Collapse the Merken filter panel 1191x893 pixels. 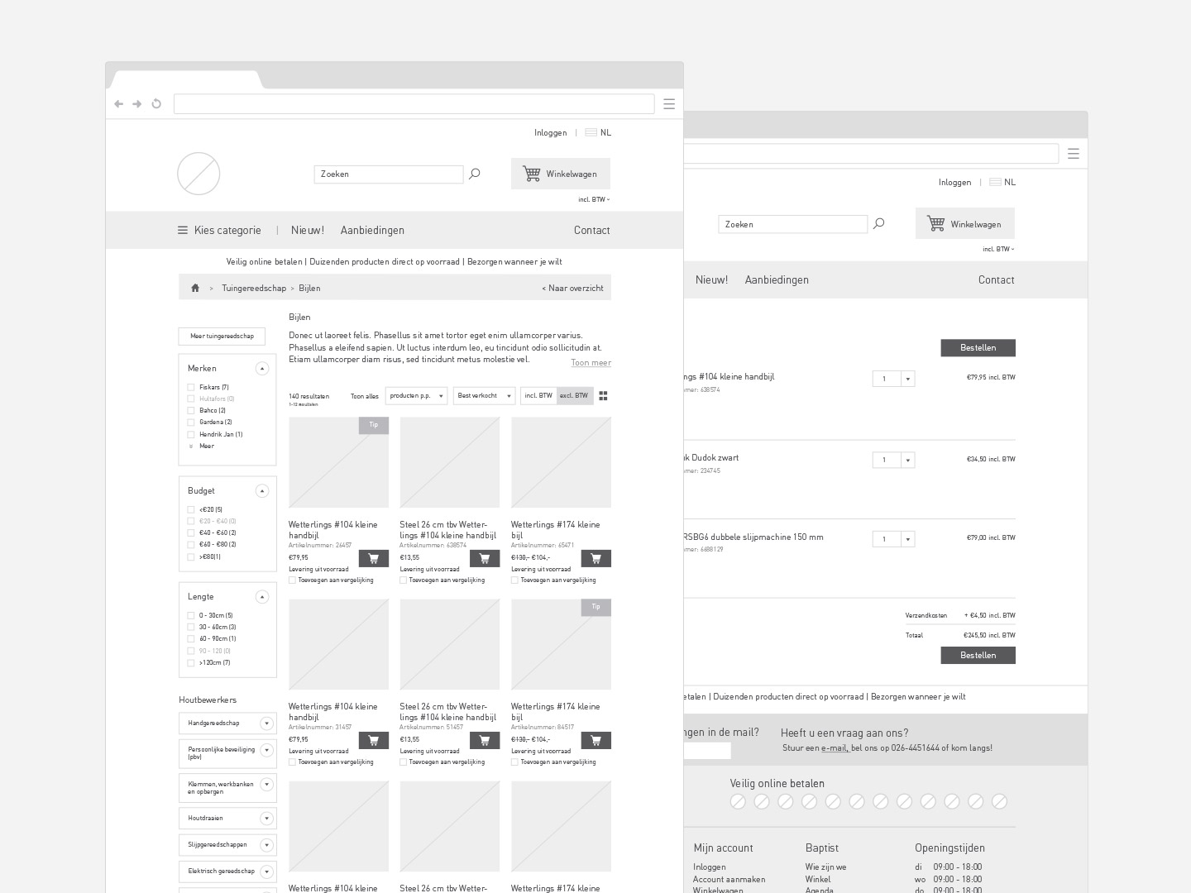click(x=262, y=369)
